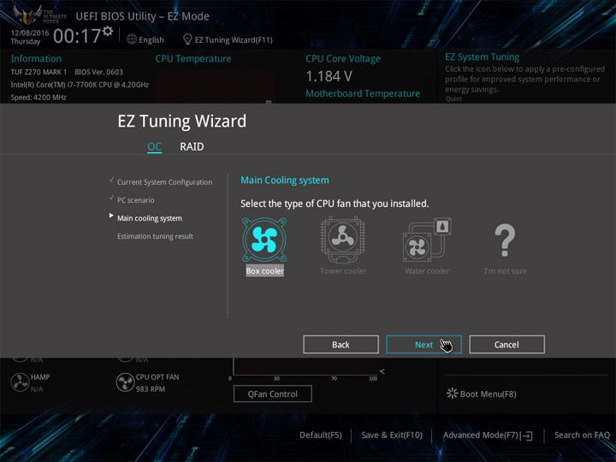Click the 12/08/2016 date
The image size is (616, 462).
(x=30, y=33)
